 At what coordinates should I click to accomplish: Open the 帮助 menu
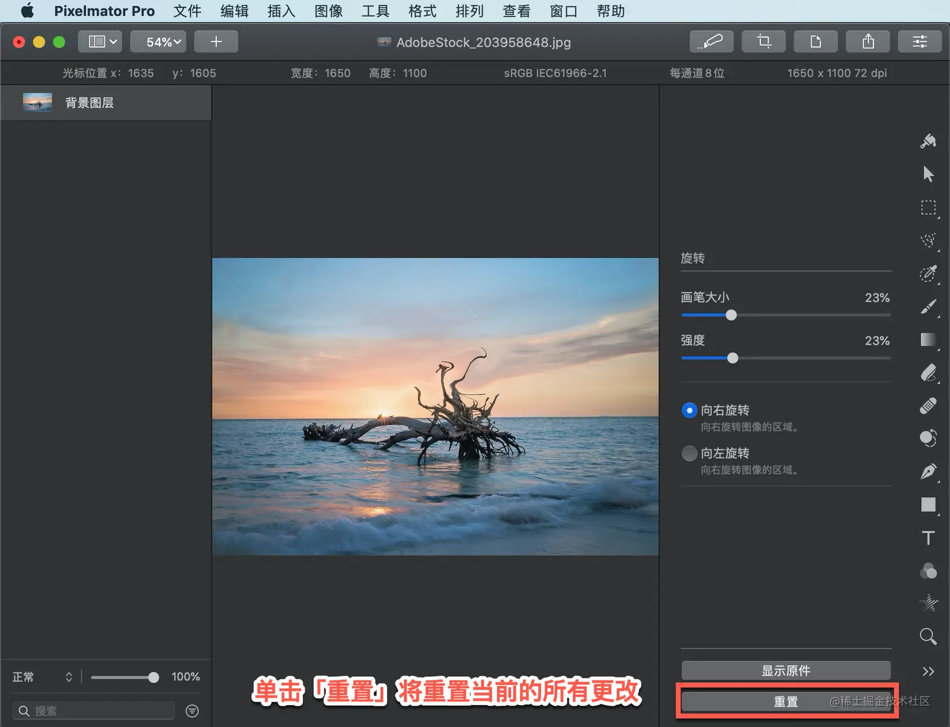click(x=611, y=11)
